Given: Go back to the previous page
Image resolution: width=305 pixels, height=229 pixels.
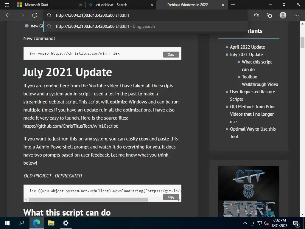Looking at the screenshot, I should point(8,15).
